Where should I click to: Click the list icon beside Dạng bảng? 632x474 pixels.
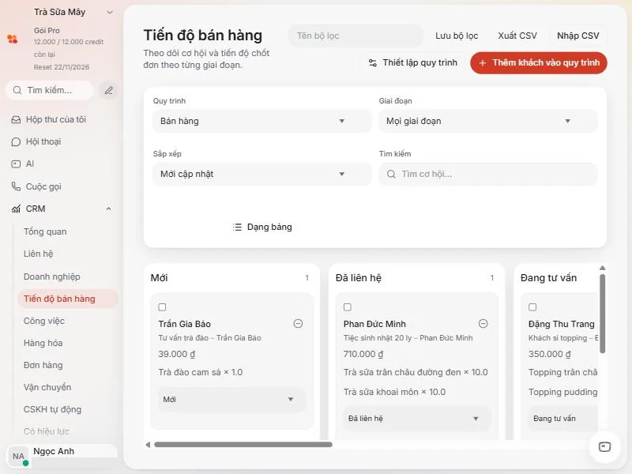tap(238, 227)
